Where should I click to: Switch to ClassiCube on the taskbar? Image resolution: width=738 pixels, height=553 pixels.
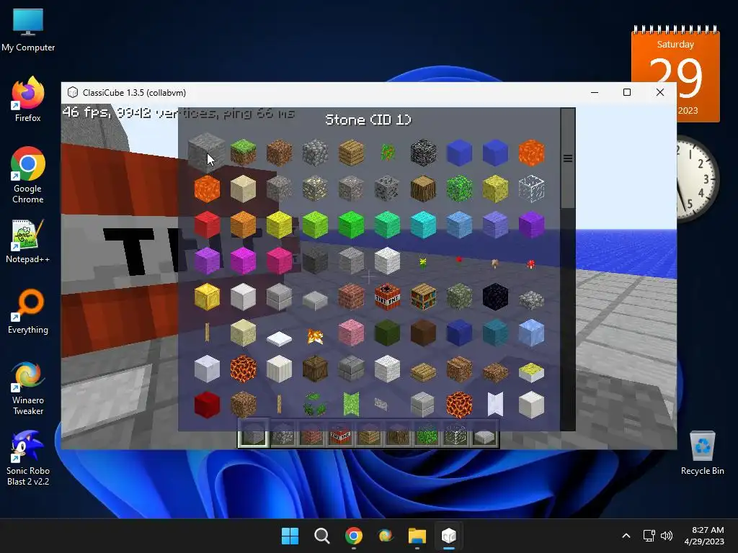(x=448, y=536)
